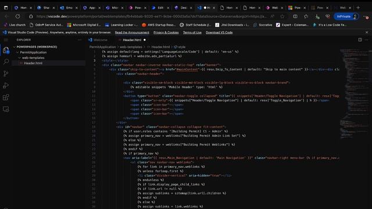The height and width of the screenshot is (209, 372).
Task: Open the Extensions view
Action: click(x=6, y=98)
